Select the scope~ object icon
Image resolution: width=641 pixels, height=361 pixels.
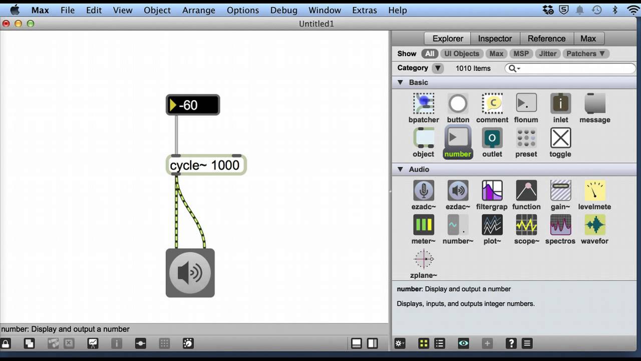click(x=526, y=225)
